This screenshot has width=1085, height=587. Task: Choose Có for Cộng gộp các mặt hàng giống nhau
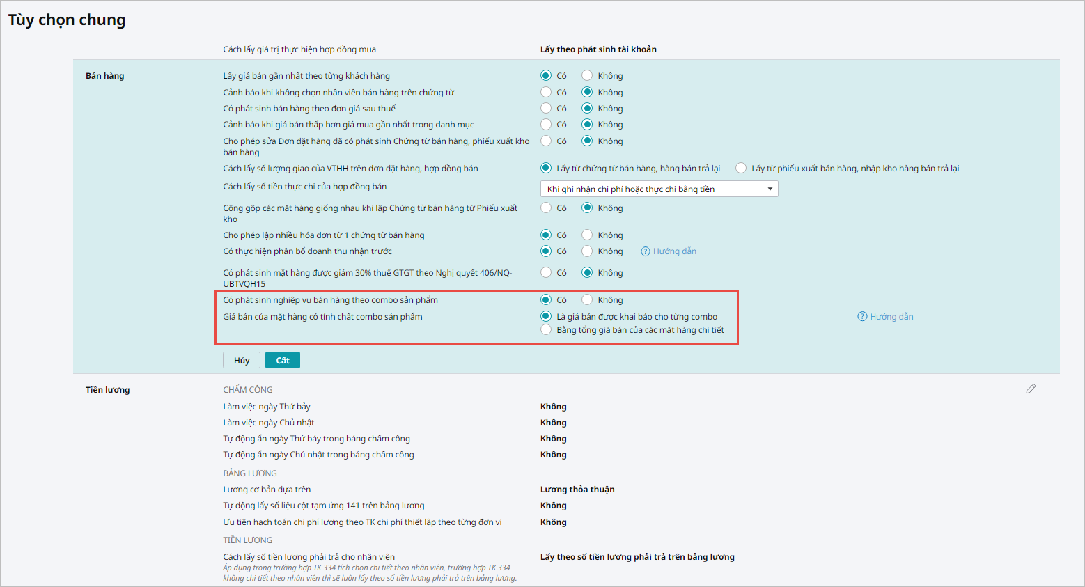tap(546, 208)
